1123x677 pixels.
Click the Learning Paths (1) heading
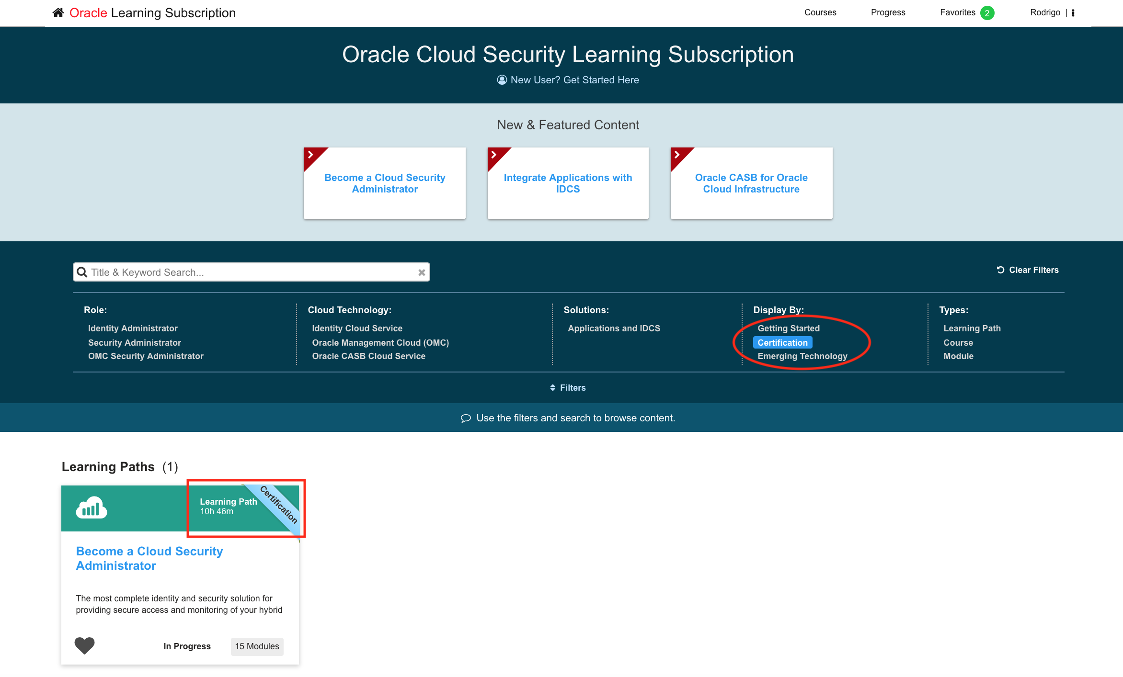(120, 467)
